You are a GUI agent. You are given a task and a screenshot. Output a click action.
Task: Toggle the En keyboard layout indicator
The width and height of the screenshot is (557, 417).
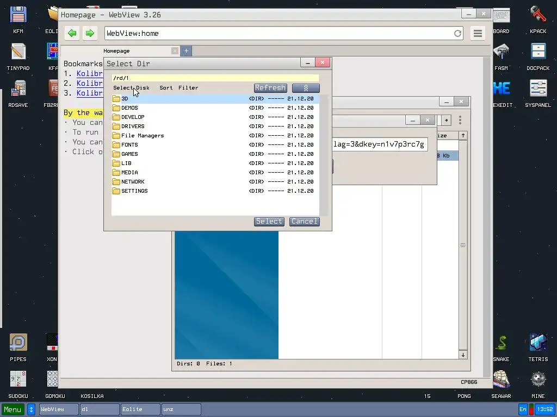pos(523,409)
